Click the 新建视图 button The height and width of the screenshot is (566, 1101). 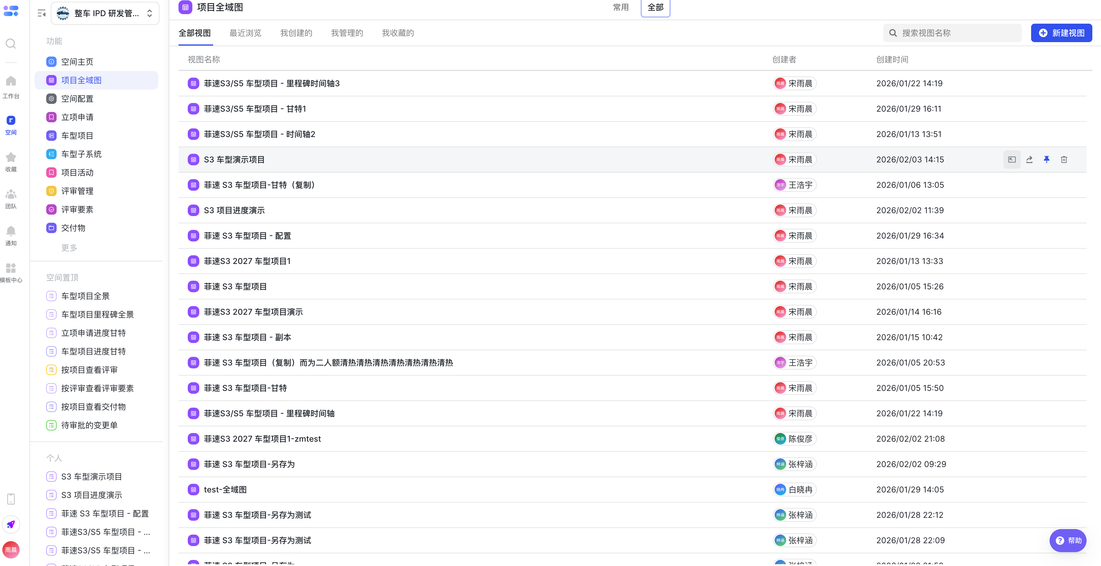click(1061, 33)
